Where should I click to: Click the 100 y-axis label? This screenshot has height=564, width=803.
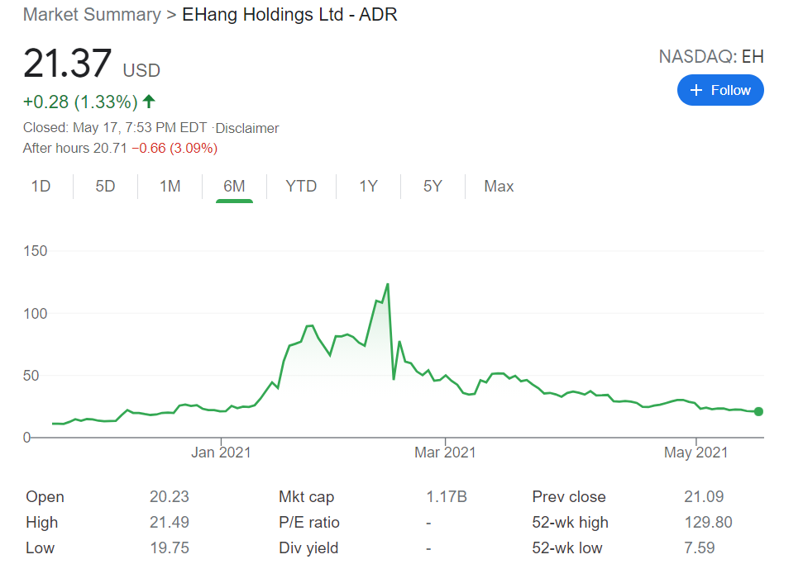pyautogui.click(x=36, y=314)
